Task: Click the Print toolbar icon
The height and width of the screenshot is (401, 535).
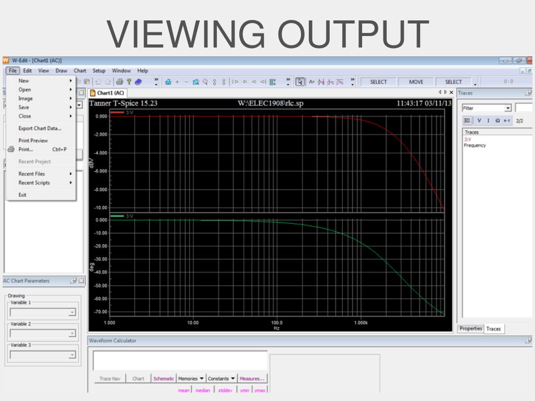Action: 120,81
